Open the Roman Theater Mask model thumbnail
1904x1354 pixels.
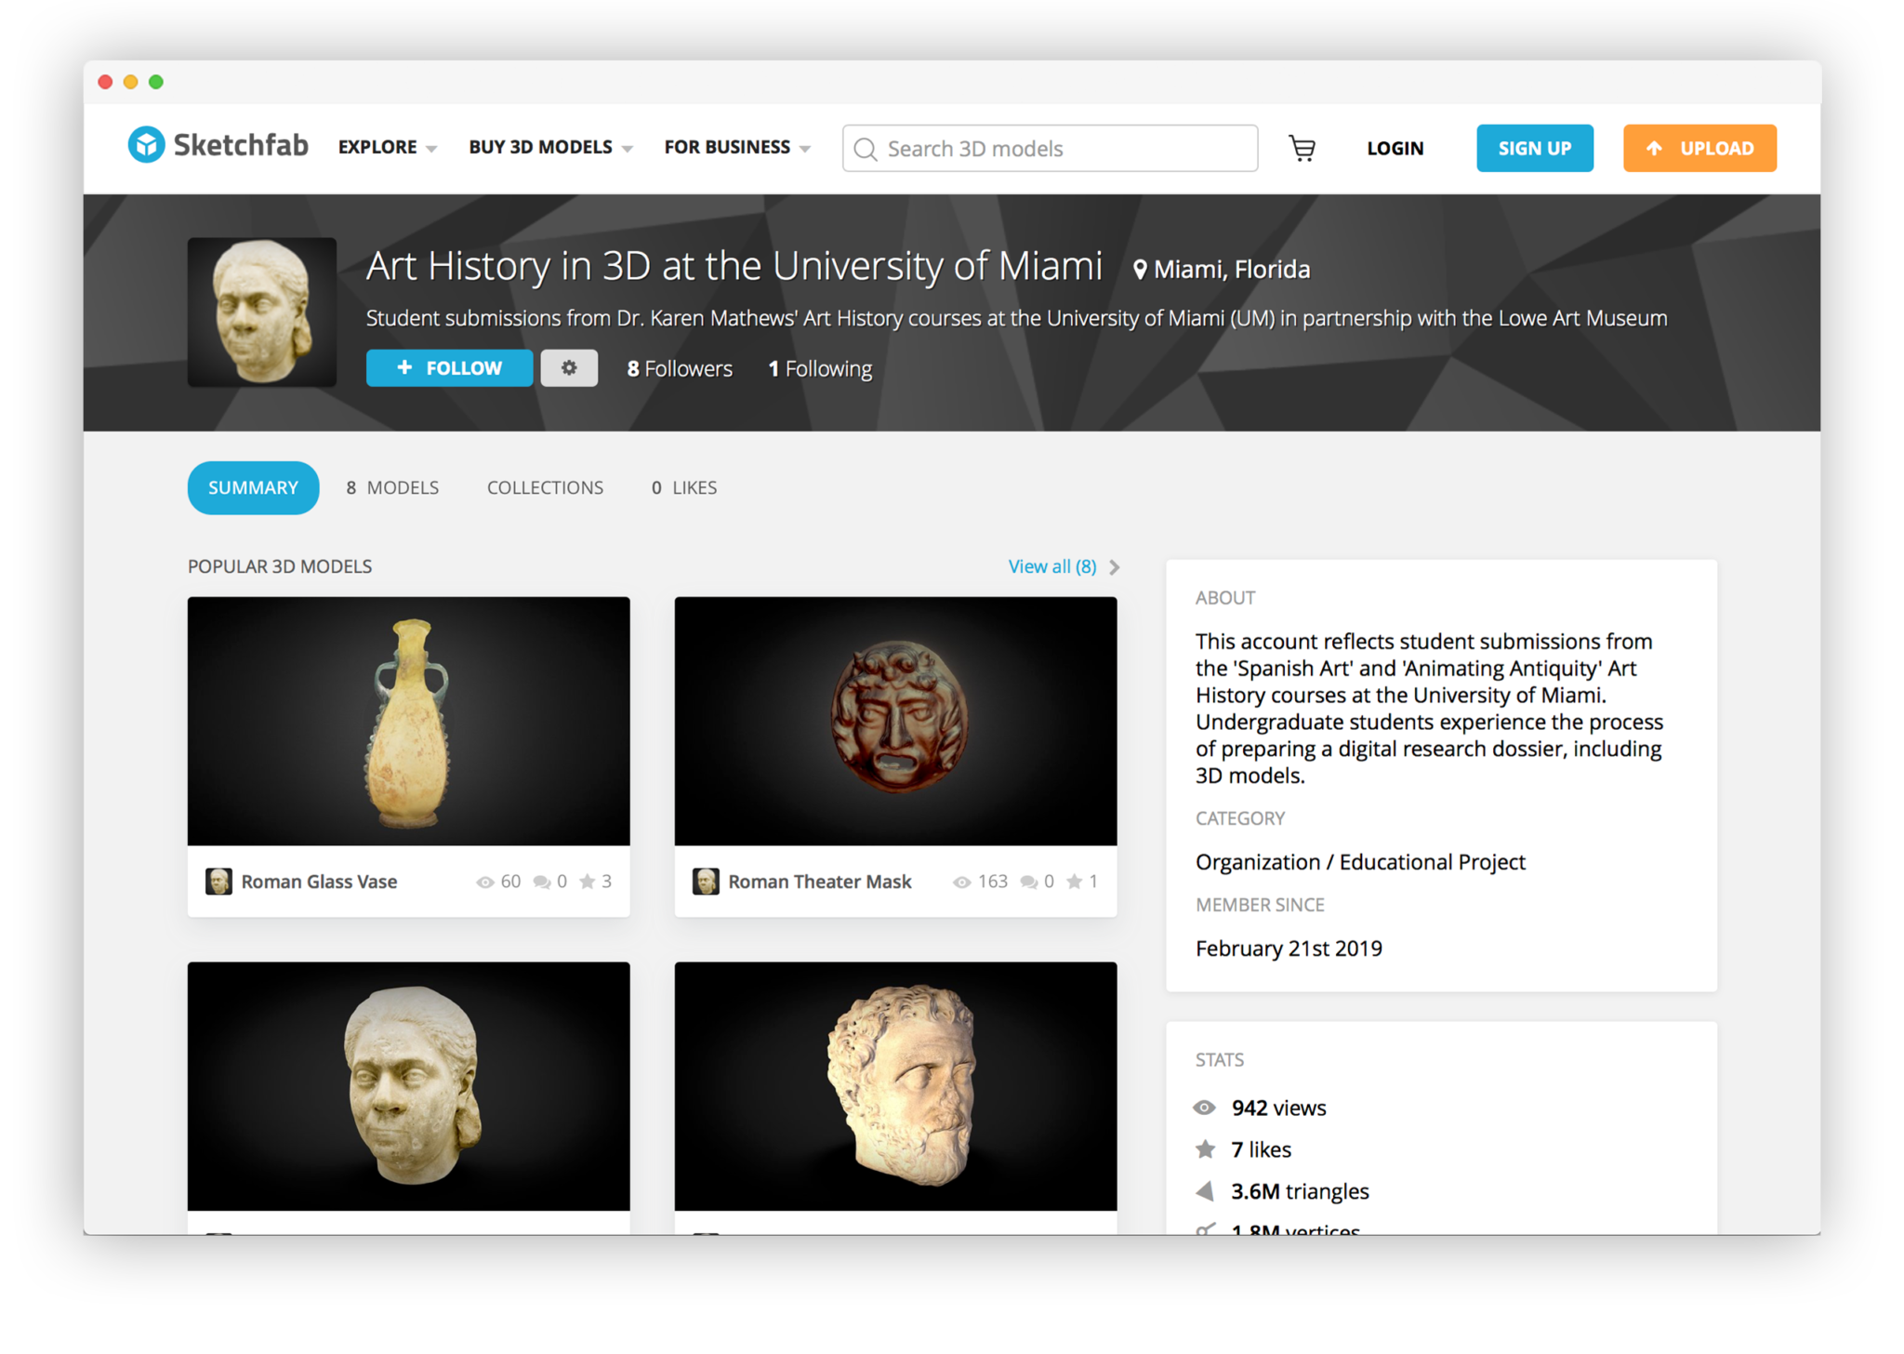tap(894, 721)
